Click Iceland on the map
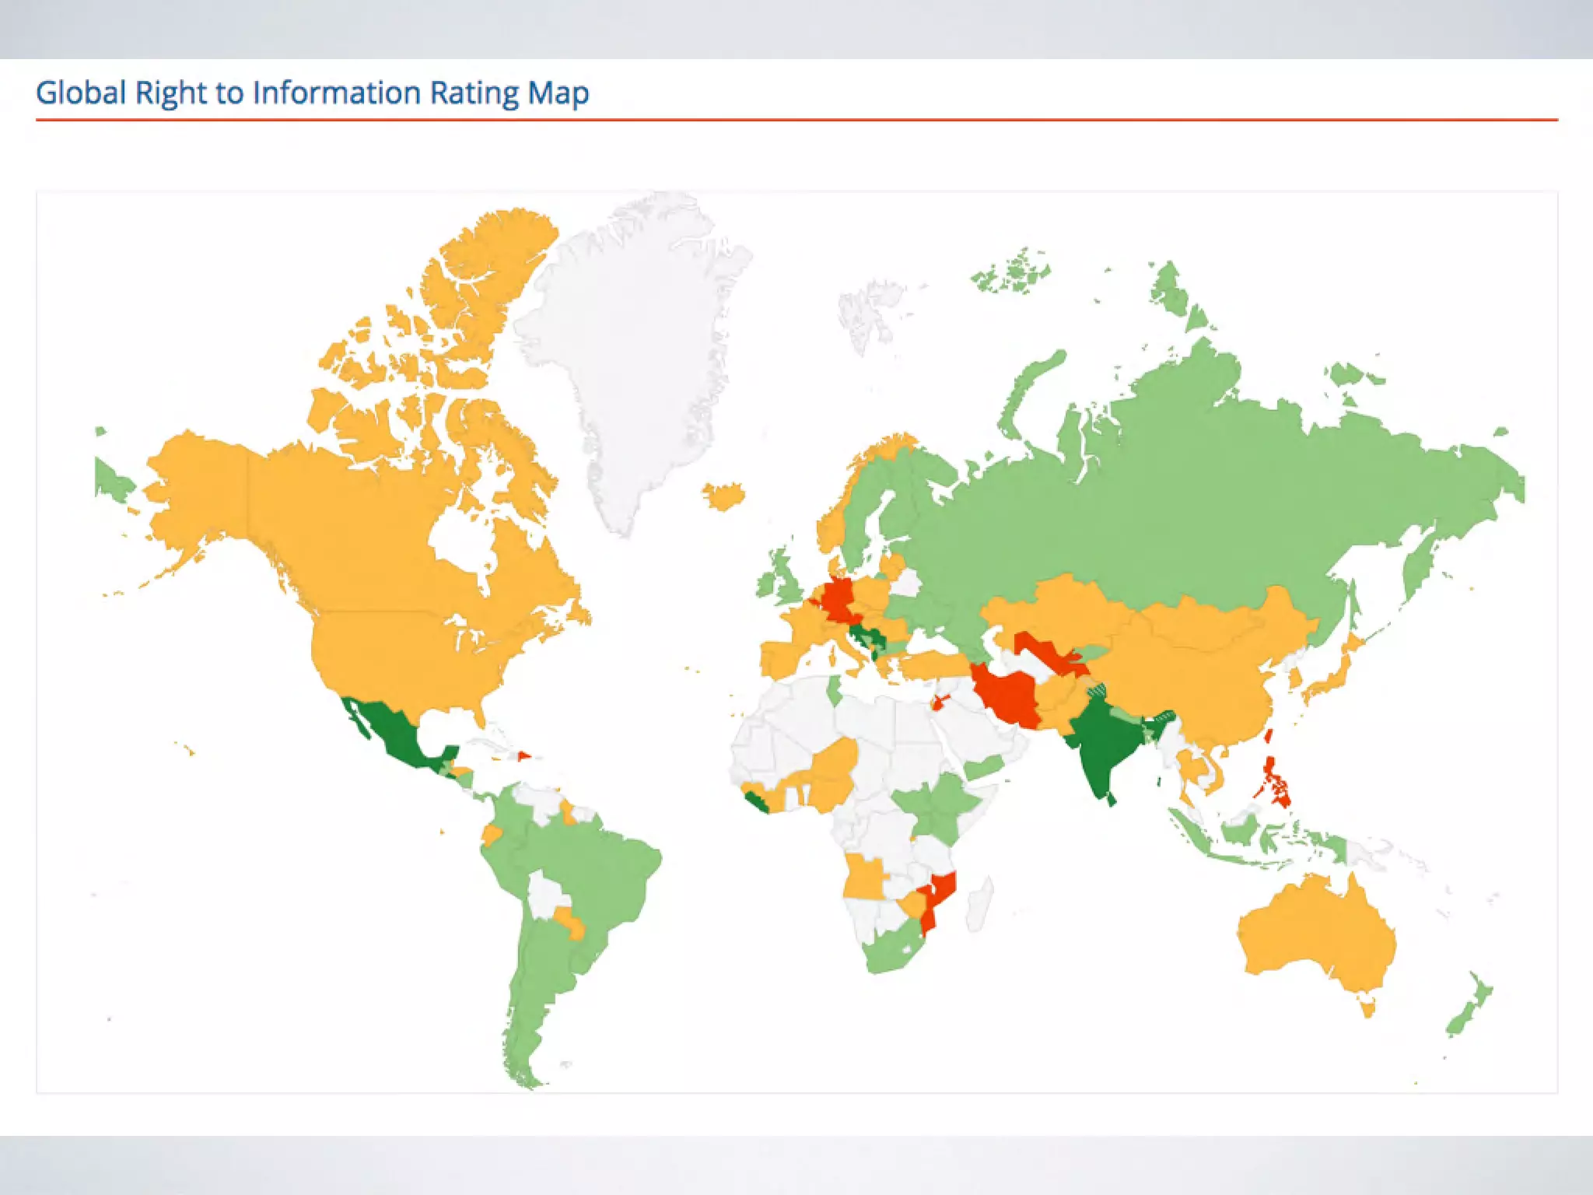The height and width of the screenshot is (1195, 1593). point(724,496)
